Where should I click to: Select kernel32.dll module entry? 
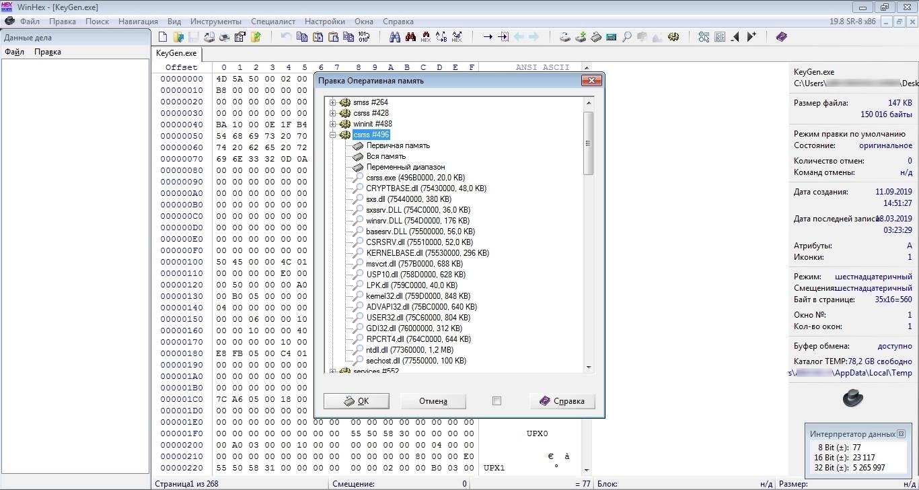418,296
